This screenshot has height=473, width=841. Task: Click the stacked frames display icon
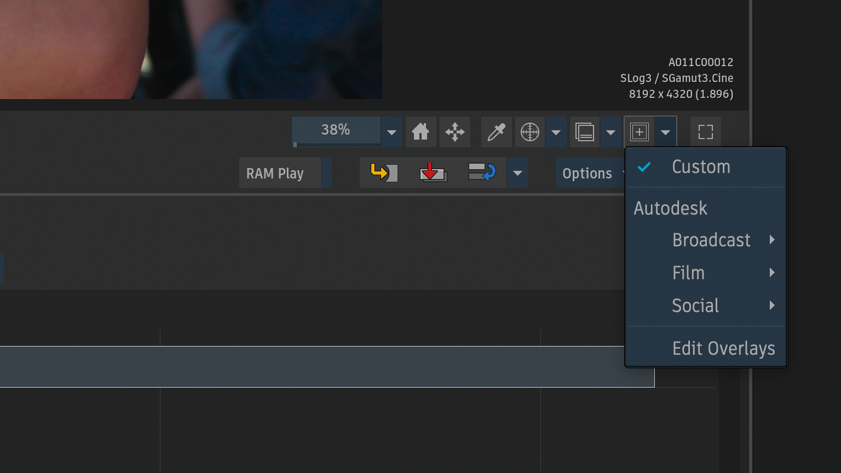[584, 132]
